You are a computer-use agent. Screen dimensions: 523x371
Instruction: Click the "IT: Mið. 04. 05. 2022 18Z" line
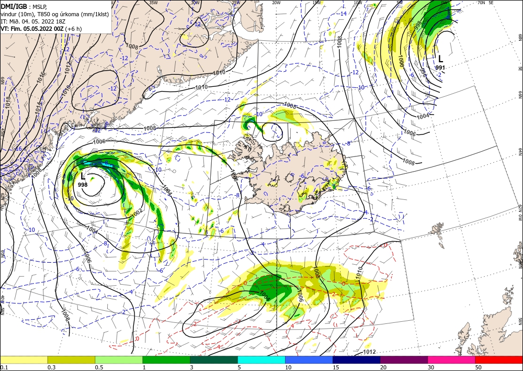coord(32,21)
